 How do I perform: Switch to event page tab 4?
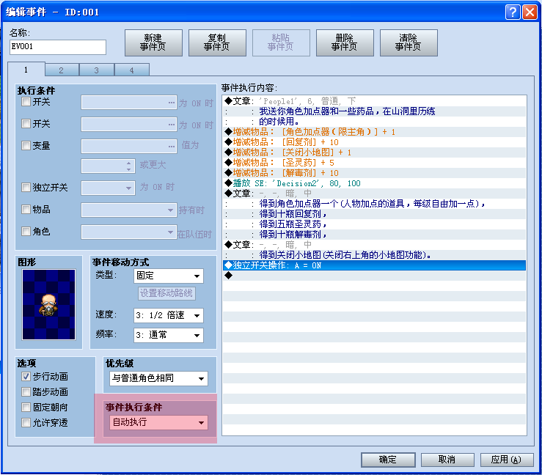click(132, 70)
